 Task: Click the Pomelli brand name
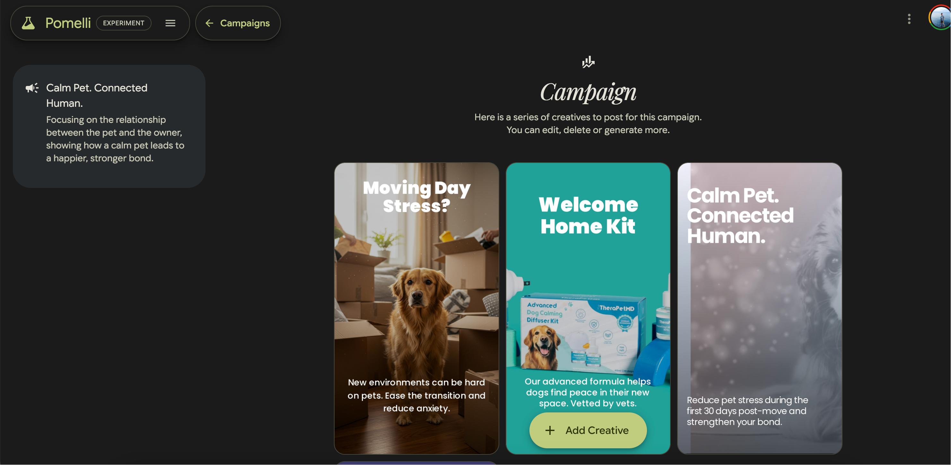(x=68, y=23)
